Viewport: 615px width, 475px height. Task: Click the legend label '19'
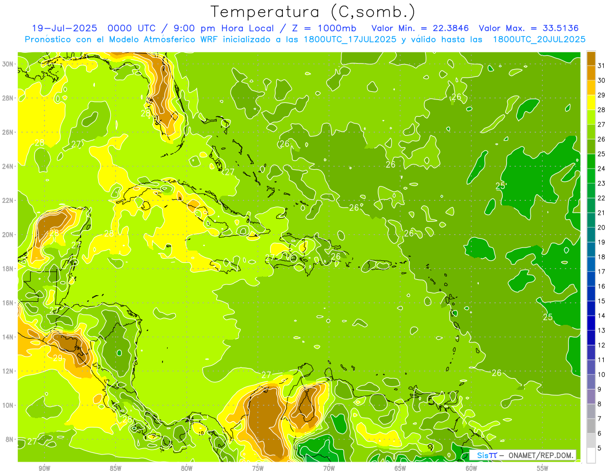point(602,242)
